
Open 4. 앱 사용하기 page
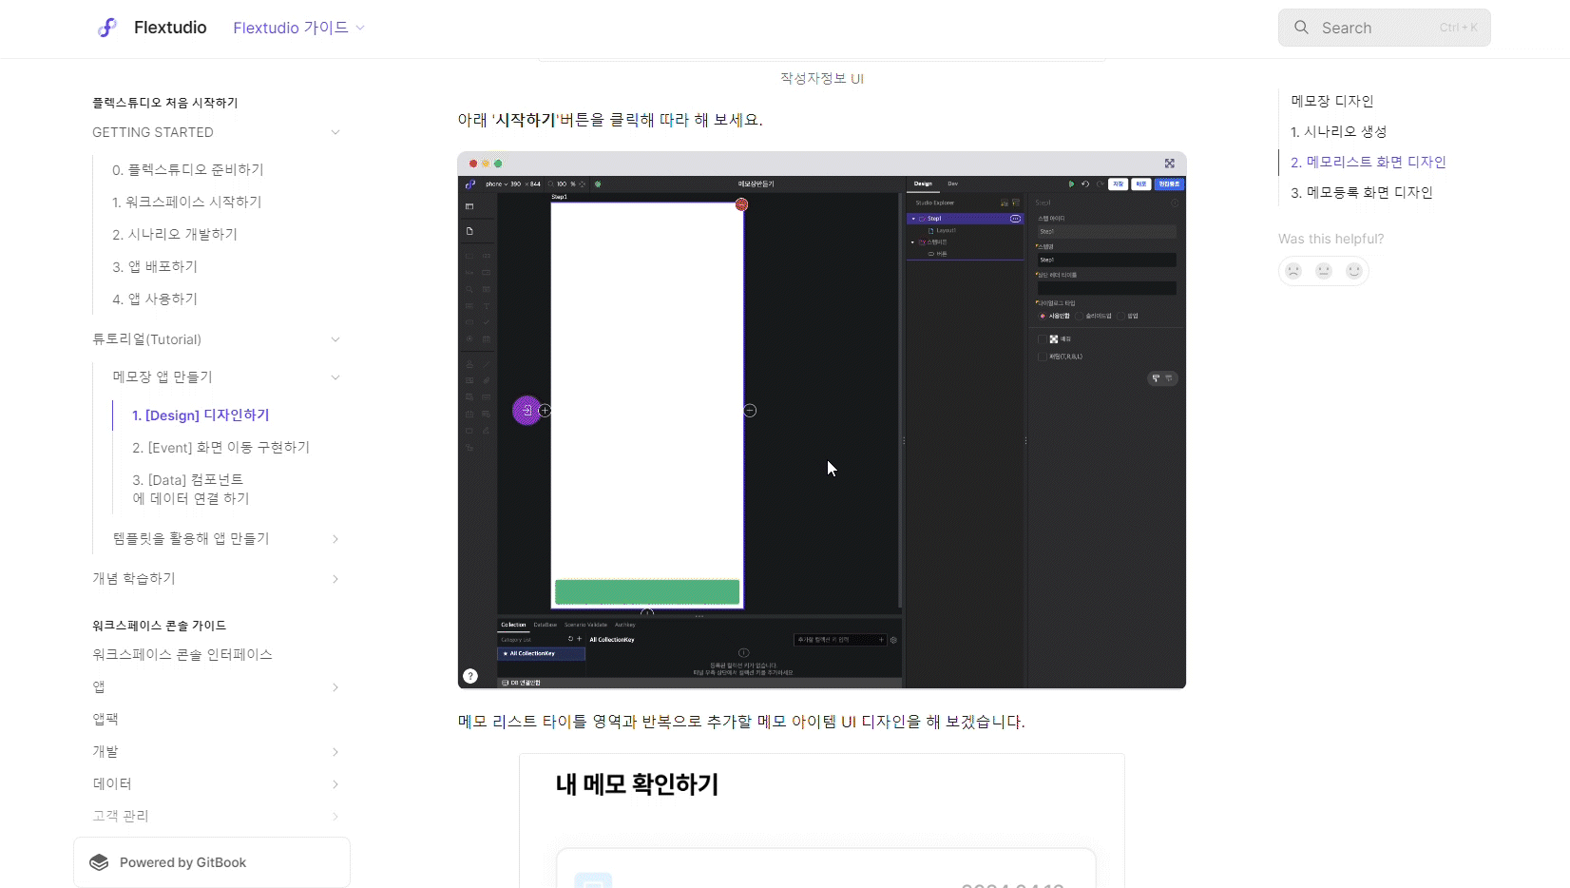click(155, 299)
